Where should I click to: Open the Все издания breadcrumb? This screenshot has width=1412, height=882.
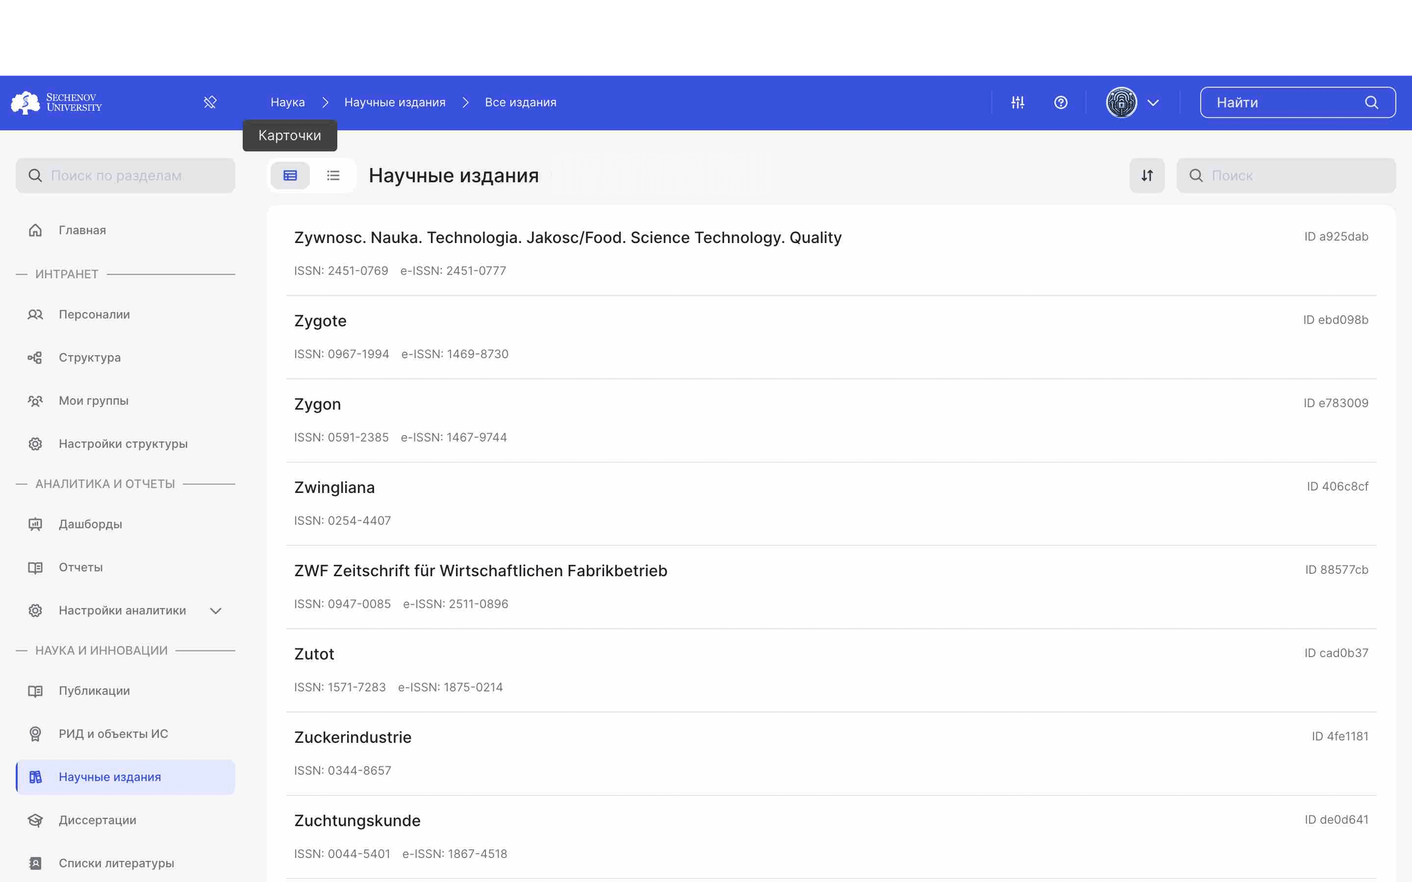tap(521, 103)
